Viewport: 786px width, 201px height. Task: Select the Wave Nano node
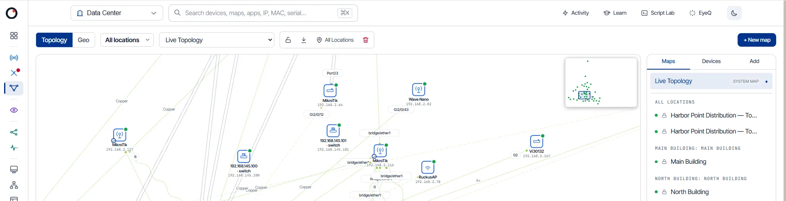419,90
